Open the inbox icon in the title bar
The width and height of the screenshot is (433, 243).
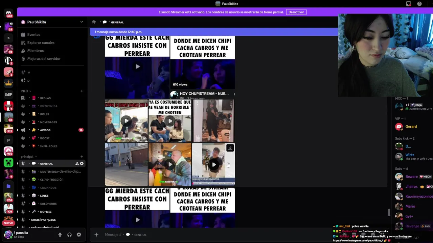coord(409,4)
